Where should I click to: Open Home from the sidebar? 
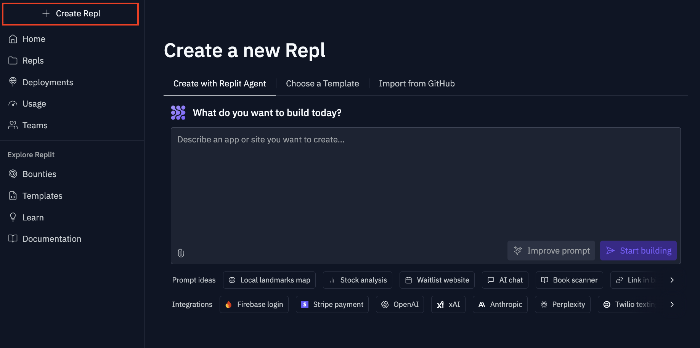[x=34, y=39]
